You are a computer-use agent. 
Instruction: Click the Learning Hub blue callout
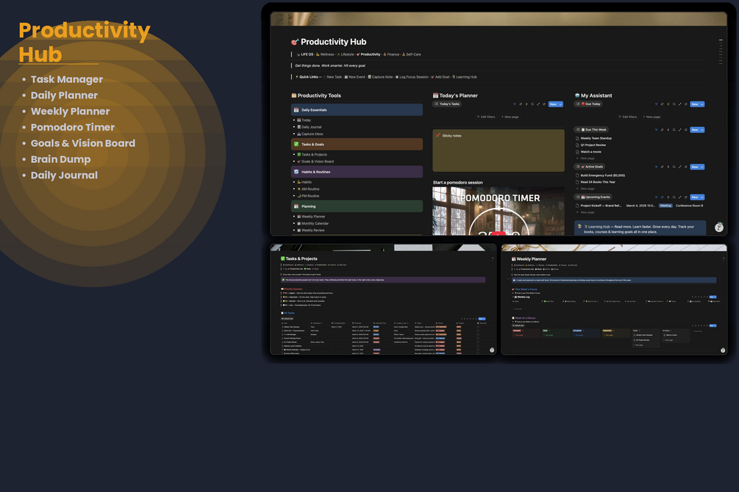tap(640, 228)
